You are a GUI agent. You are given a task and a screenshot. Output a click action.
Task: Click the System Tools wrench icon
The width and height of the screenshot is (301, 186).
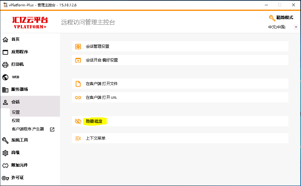(5, 140)
